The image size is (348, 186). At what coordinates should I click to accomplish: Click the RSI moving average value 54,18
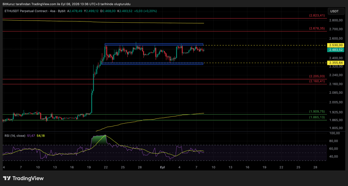click(41, 136)
